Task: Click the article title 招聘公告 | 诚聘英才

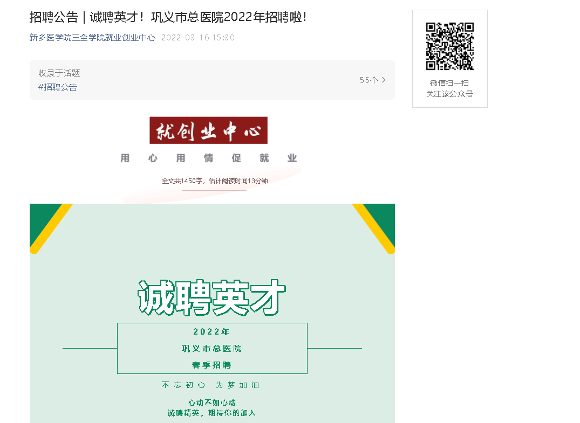Action: (168, 17)
